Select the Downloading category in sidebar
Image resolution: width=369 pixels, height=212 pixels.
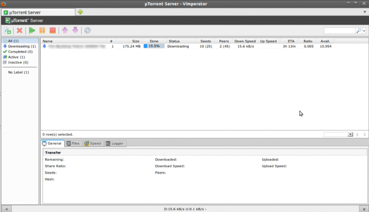(22, 46)
